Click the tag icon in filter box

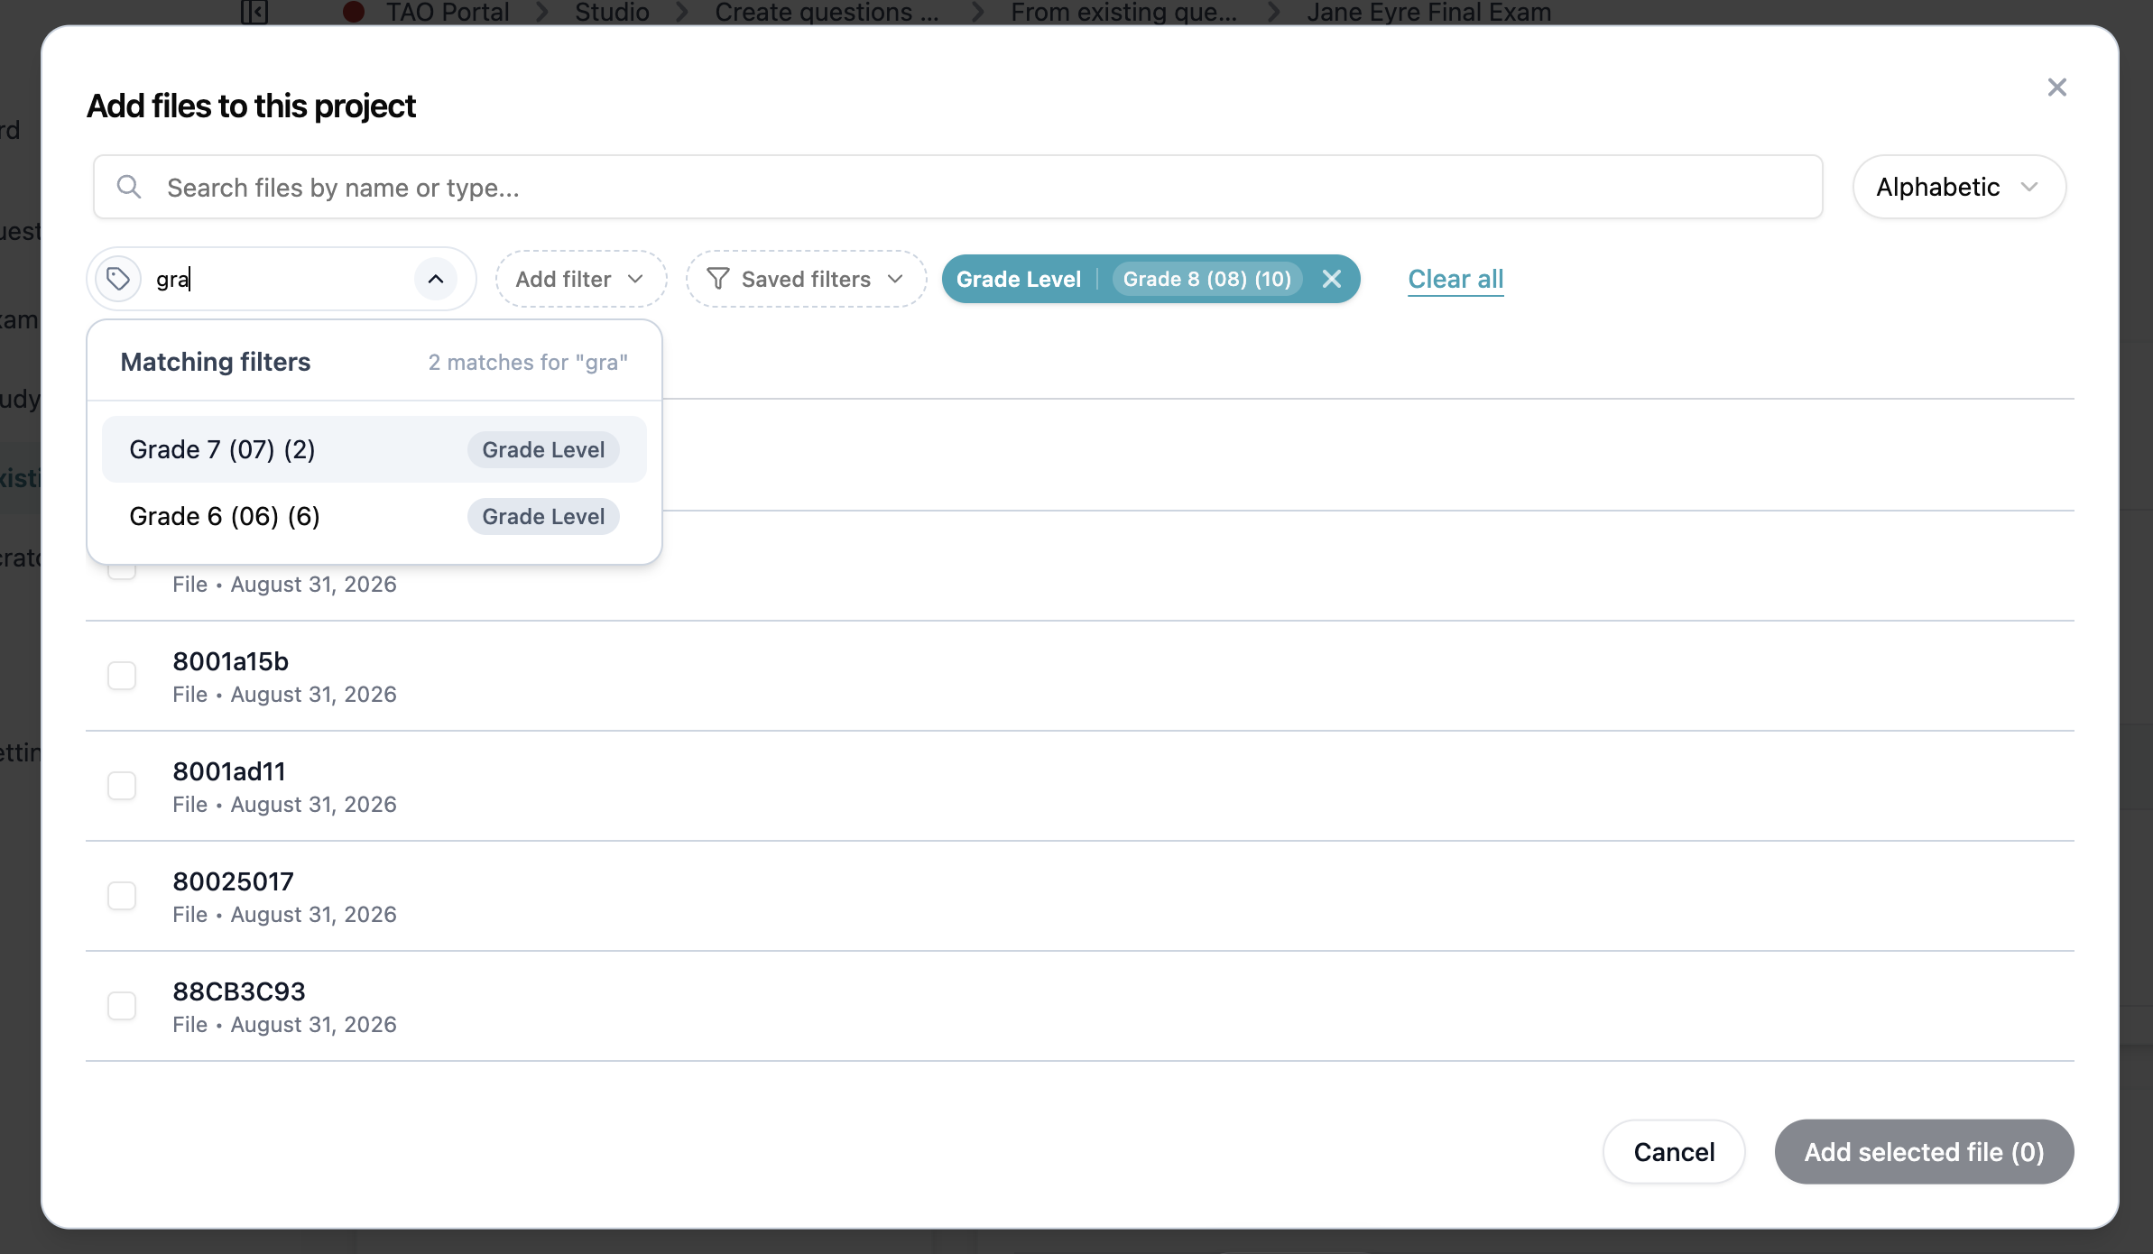coord(118,279)
